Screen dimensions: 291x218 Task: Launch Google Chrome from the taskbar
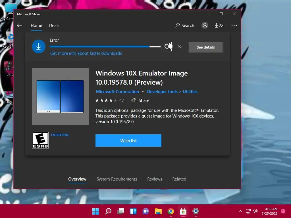click(171, 211)
